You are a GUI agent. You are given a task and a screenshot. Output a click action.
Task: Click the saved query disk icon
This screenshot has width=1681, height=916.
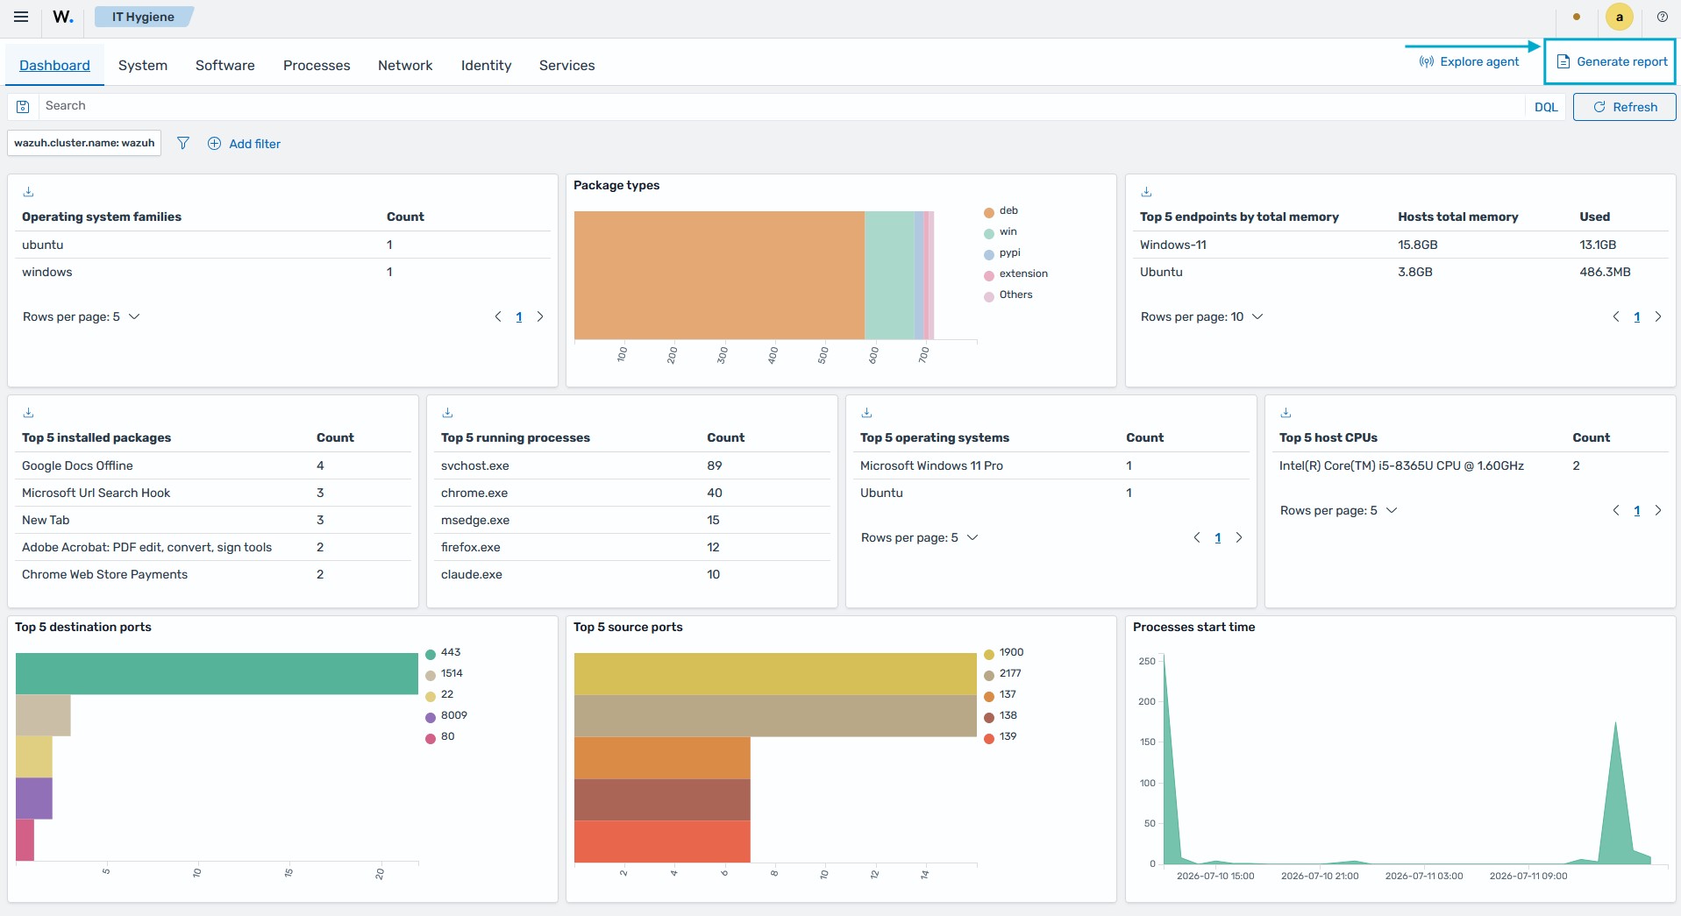tap(24, 106)
